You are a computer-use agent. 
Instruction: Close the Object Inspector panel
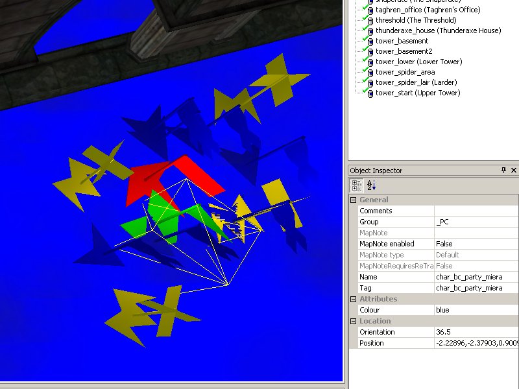[514, 171]
